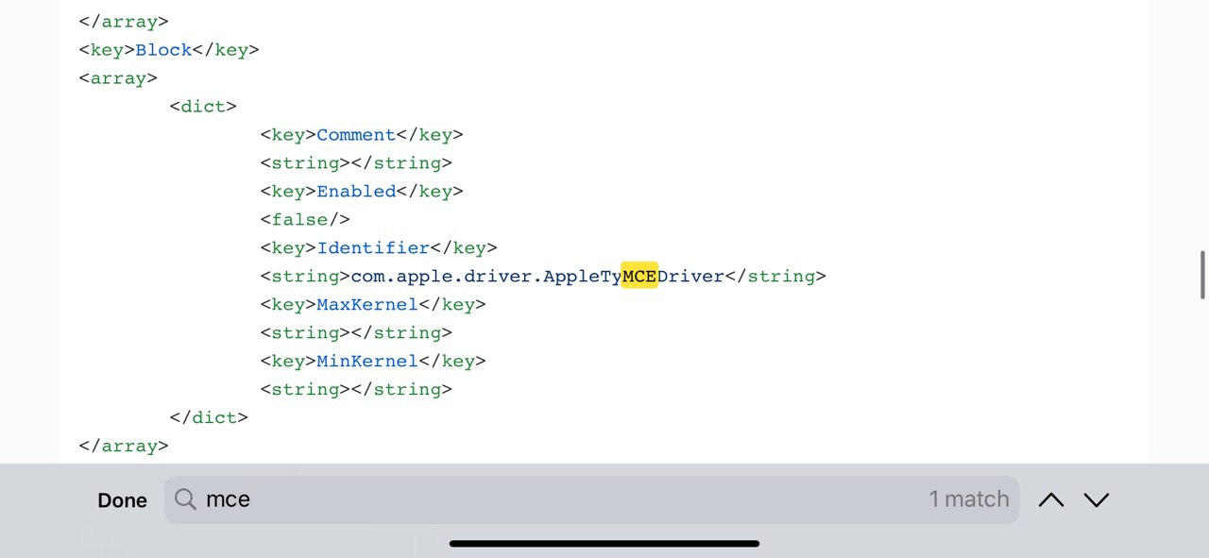Tap the "MinKernel" key line
This screenshot has height=558, width=1209.
pyautogui.click(x=373, y=362)
